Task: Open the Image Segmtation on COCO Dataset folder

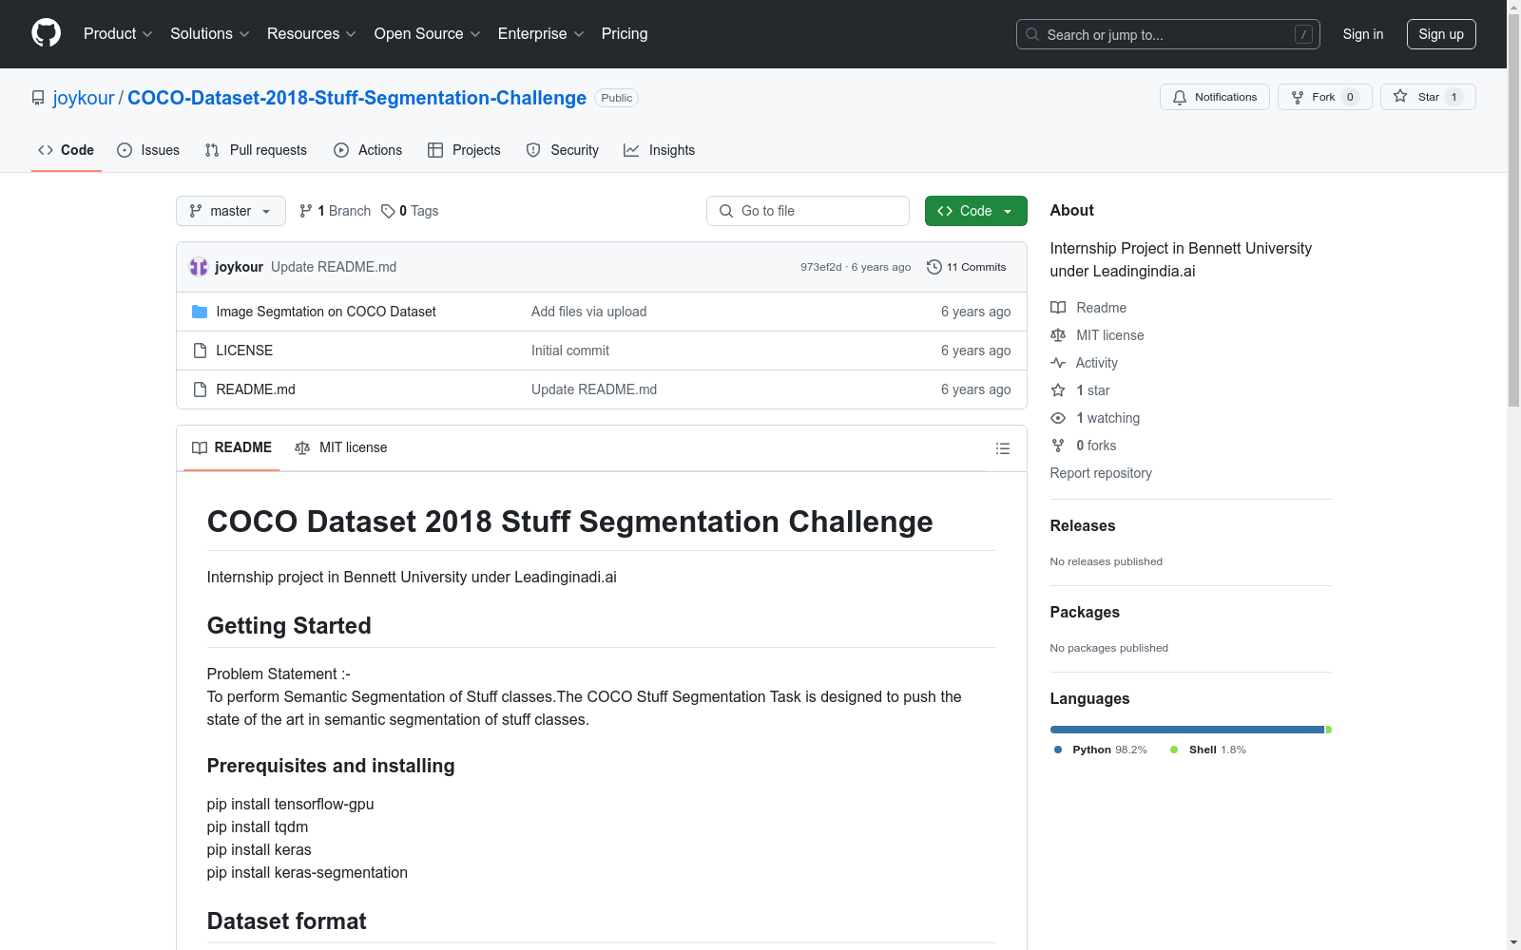Action: [326, 312]
